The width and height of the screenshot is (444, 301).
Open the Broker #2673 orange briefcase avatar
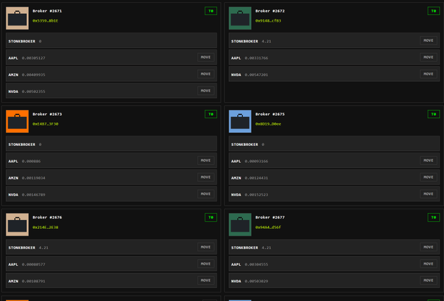(17, 121)
